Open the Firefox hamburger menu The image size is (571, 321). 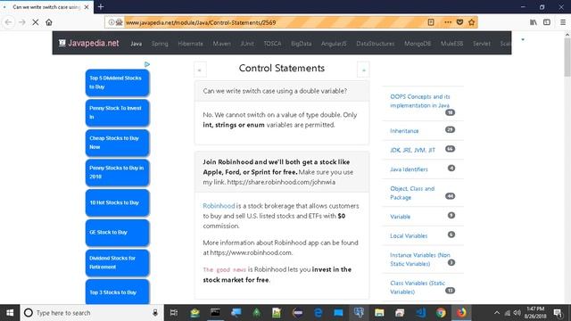click(563, 22)
